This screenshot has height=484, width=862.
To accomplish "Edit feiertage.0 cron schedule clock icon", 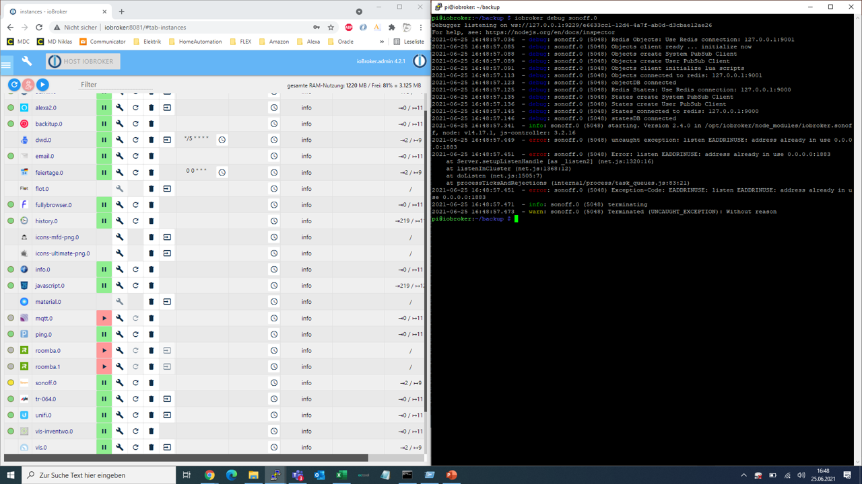I will 222,172.
